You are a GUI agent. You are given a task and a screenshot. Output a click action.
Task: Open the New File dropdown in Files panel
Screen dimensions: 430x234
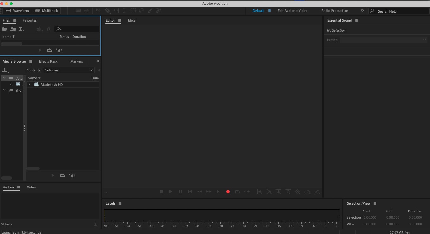pyautogui.click(x=22, y=29)
